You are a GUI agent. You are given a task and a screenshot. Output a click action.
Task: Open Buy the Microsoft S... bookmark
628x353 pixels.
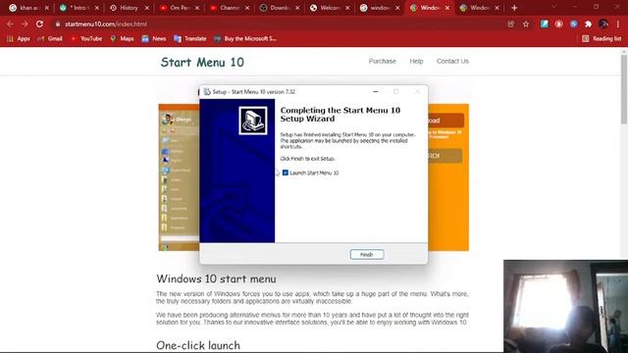(245, 39)
